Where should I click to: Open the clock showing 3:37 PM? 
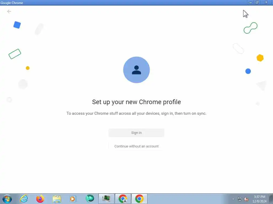tap(259, 199)
